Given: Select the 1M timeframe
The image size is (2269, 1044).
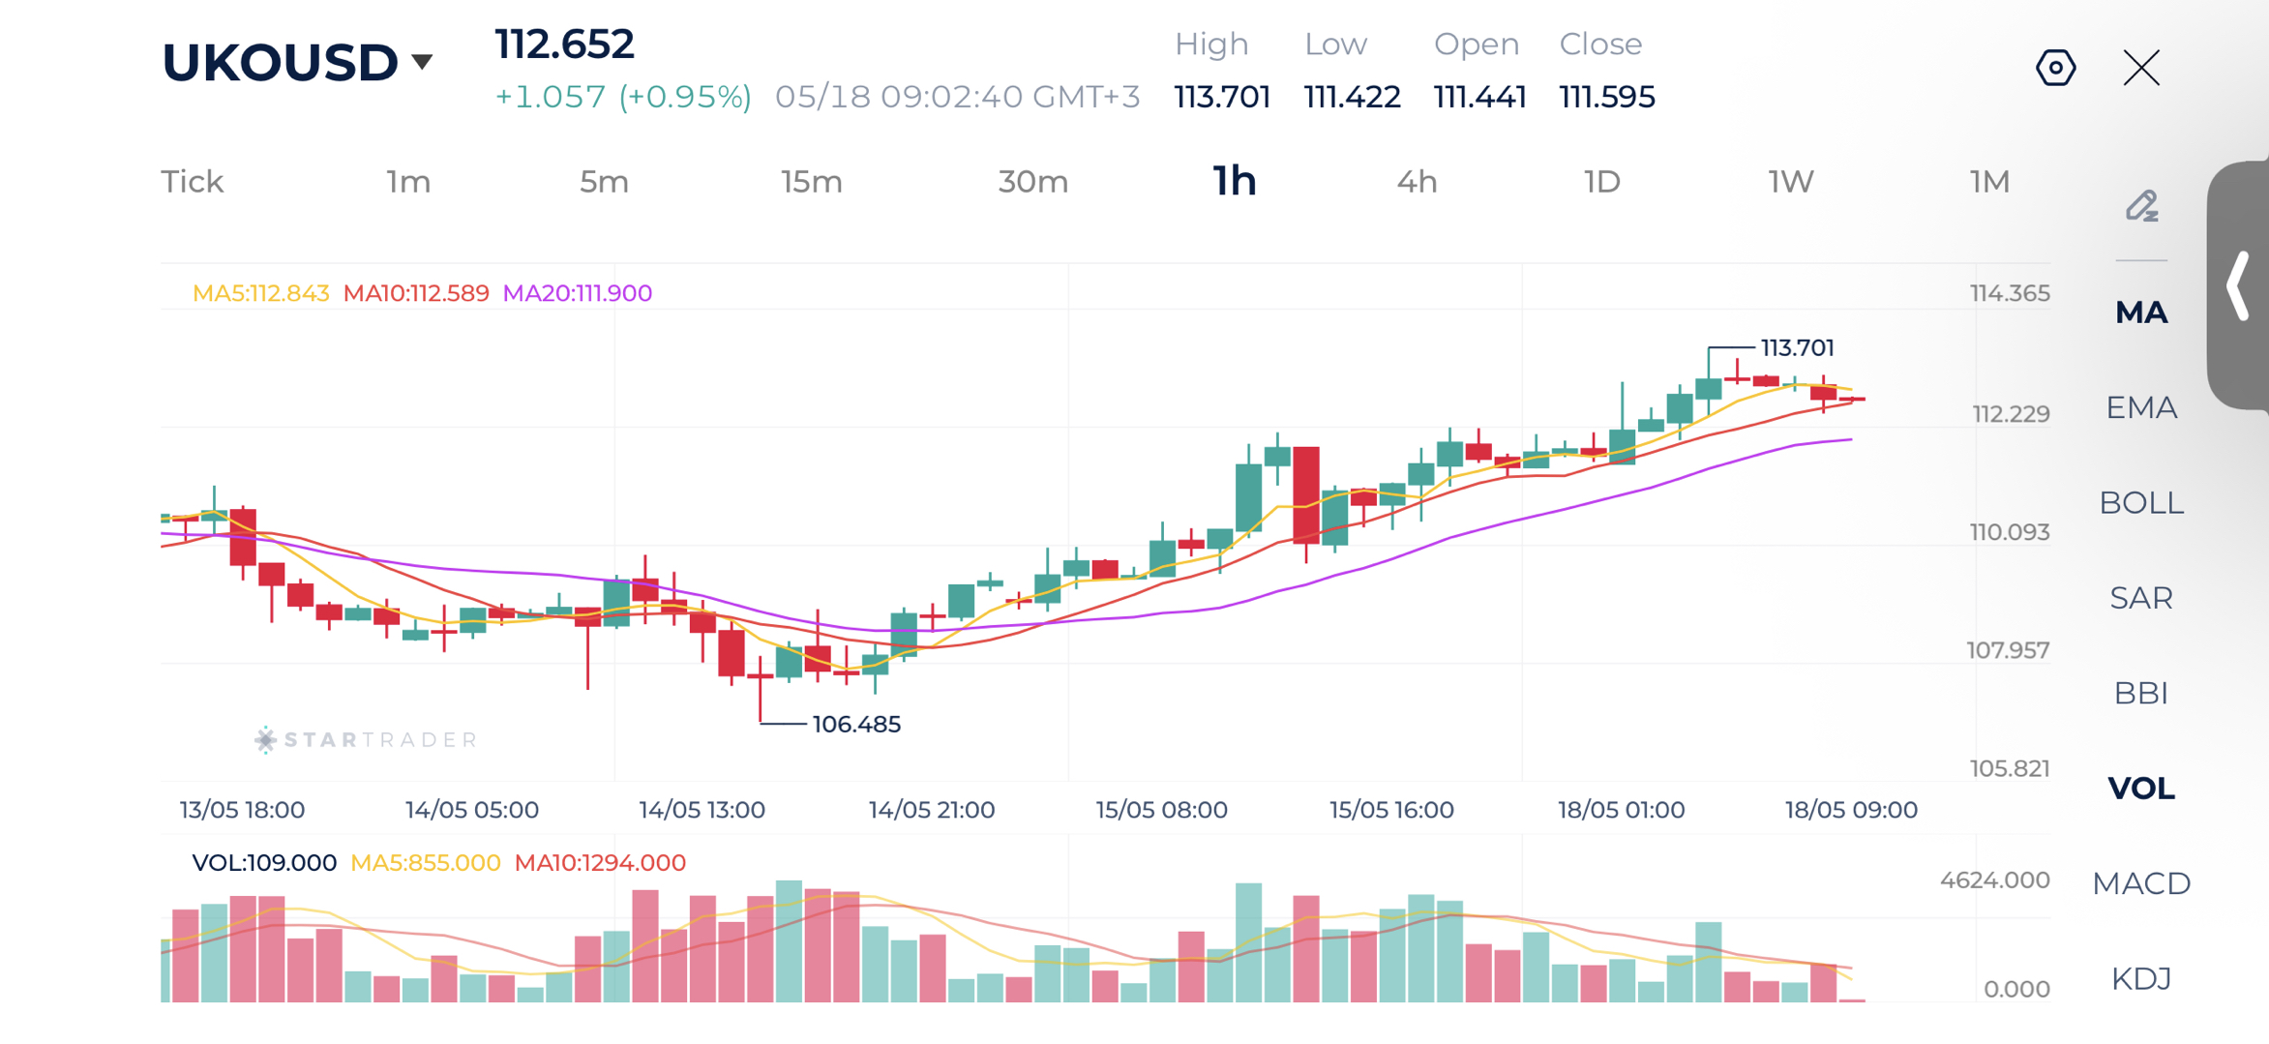Looking at the screenshot, I should 1989,182.
